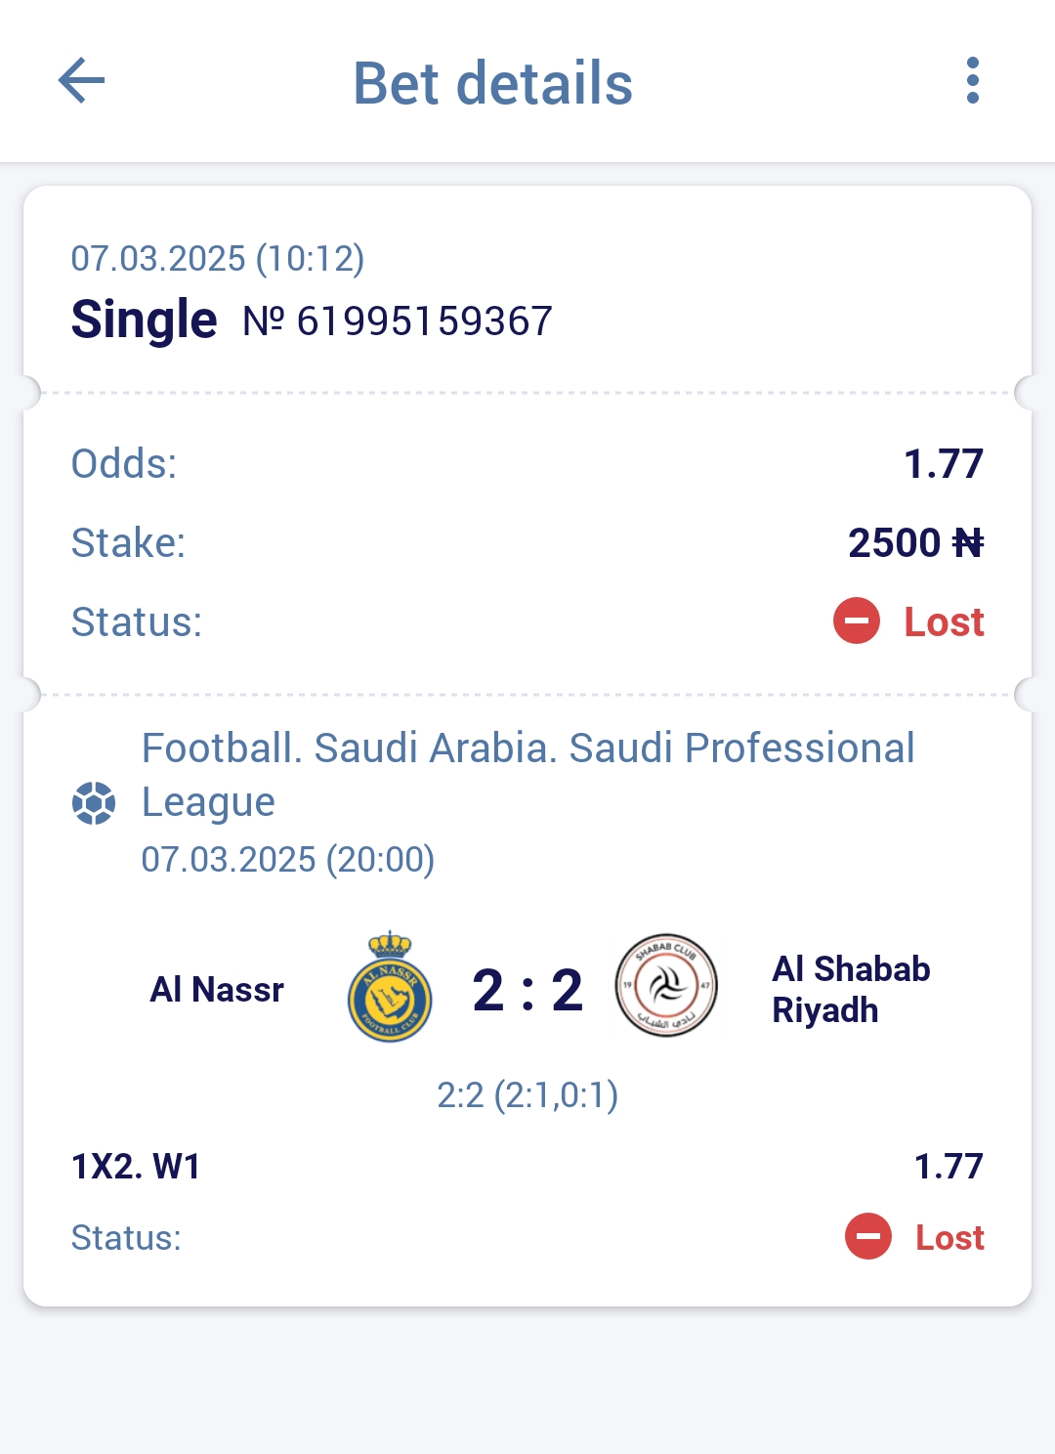
Task: Tap the Al Nassr club crest
Action: coord(390,987)
